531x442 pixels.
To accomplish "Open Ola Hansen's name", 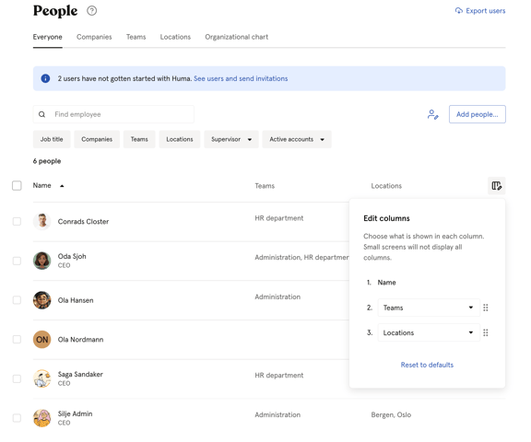I will click(76, 300).
